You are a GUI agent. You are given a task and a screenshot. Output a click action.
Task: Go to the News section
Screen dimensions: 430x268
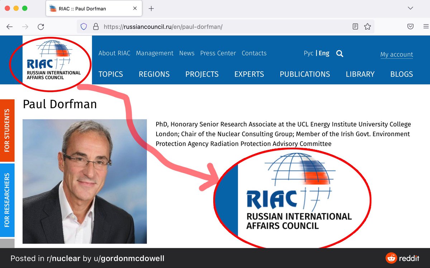click(187, 53)
